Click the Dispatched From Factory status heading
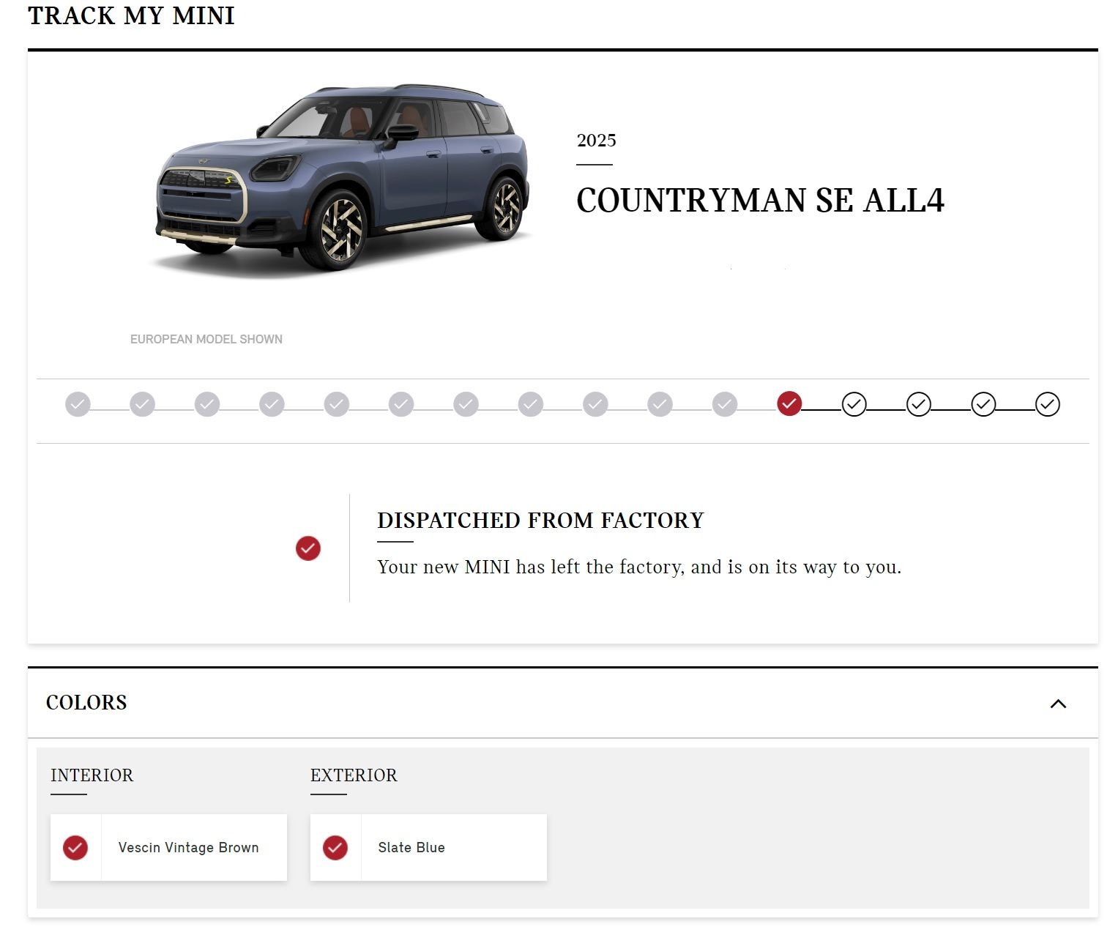The image size is (1118, 935). [x=540, y=521]
